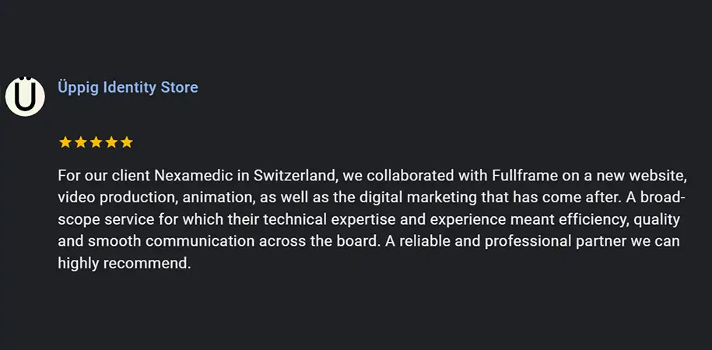
Task: Click the fifth star in the rating
Action: point(127,142)
